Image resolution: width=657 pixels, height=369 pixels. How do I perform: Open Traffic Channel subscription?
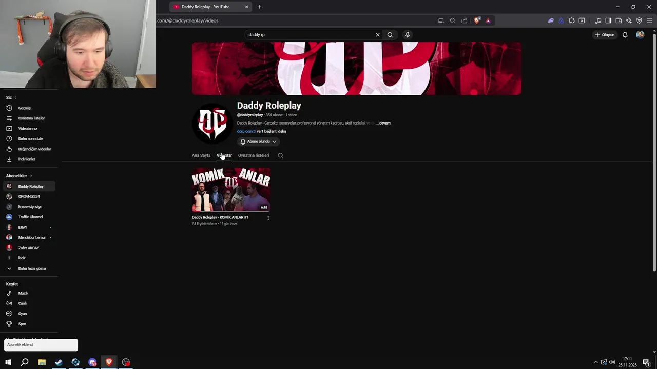tap(29, 217)
